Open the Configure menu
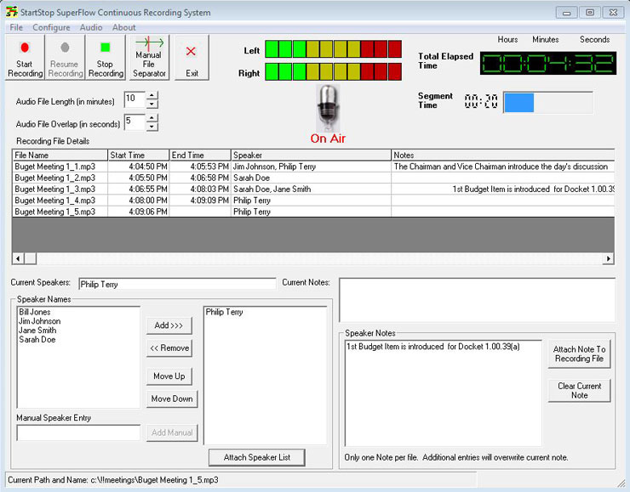Image resolution: width=630 pixels, height=492 pixels. click(x=51, y=28)
